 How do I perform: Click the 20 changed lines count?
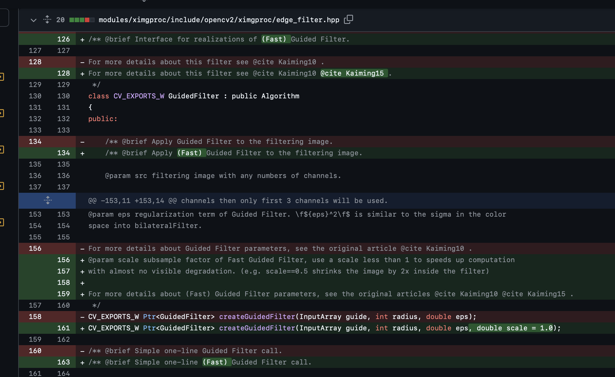[x=60, y=20]
